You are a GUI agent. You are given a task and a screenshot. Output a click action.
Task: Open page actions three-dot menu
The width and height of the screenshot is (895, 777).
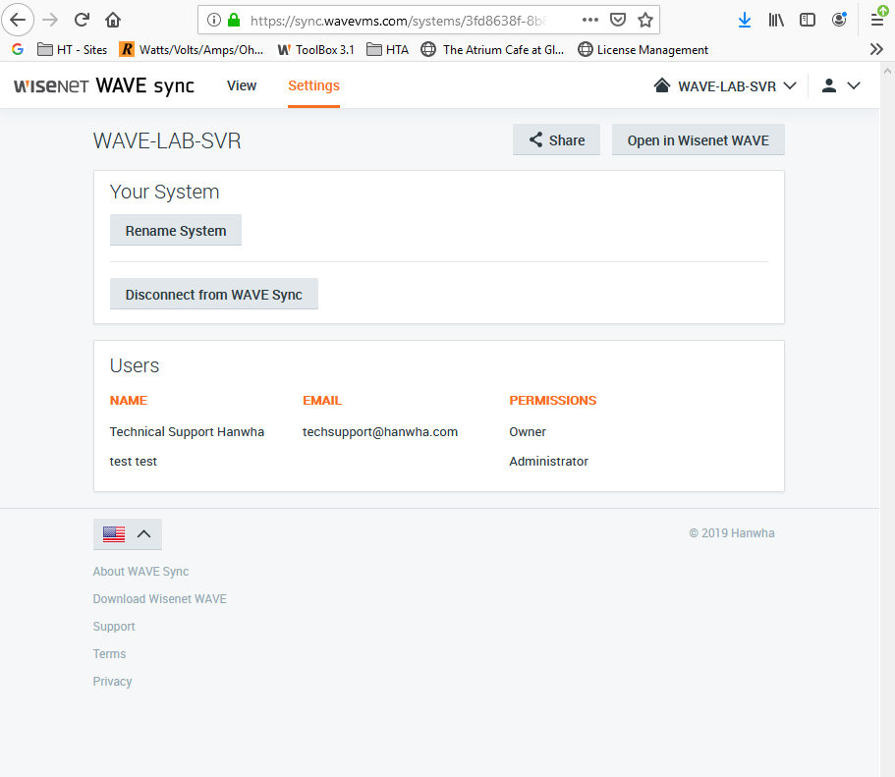[x=590, y=20]
